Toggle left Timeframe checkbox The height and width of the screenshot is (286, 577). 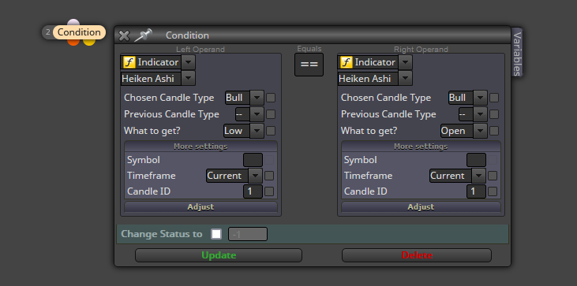coord(269,176)
